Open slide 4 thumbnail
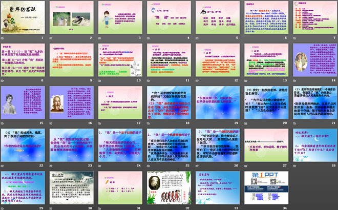This screenshot has height=210, width=338. pos(169,17)
